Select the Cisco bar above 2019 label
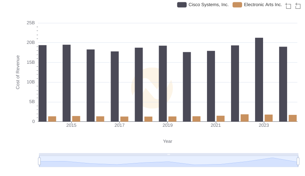Image resolution: width=305 pixels, height=176 pixels. (x=163, y=84)
